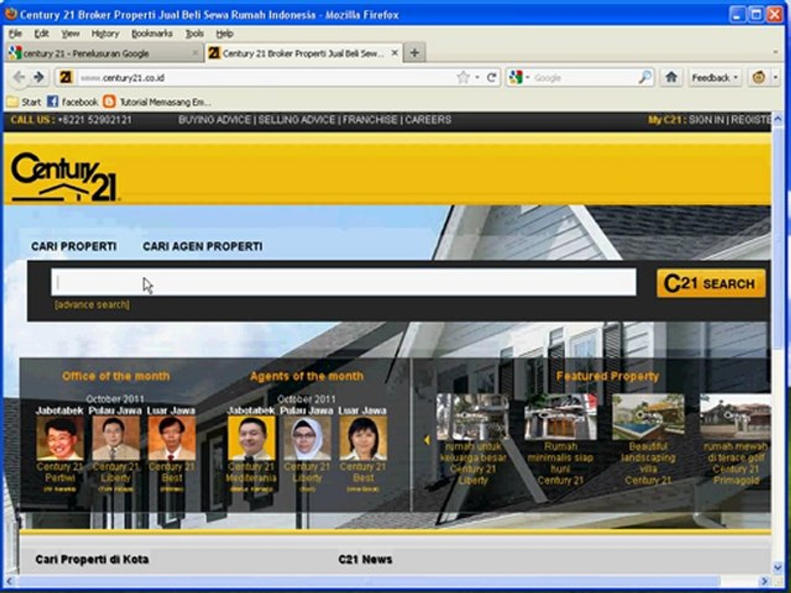The height and width of the screenshot is (593, 791).
Task: Open the 'rumah untuk keluarga besar' property thumbnail
Action: point(472,417)
